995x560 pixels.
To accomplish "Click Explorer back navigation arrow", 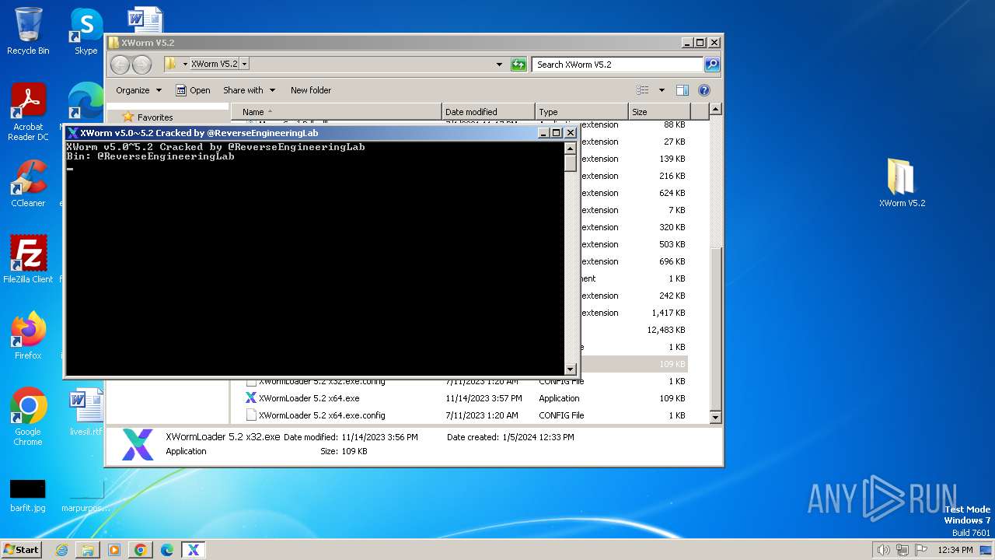I will pyautogui.click(x=120, y=65).
